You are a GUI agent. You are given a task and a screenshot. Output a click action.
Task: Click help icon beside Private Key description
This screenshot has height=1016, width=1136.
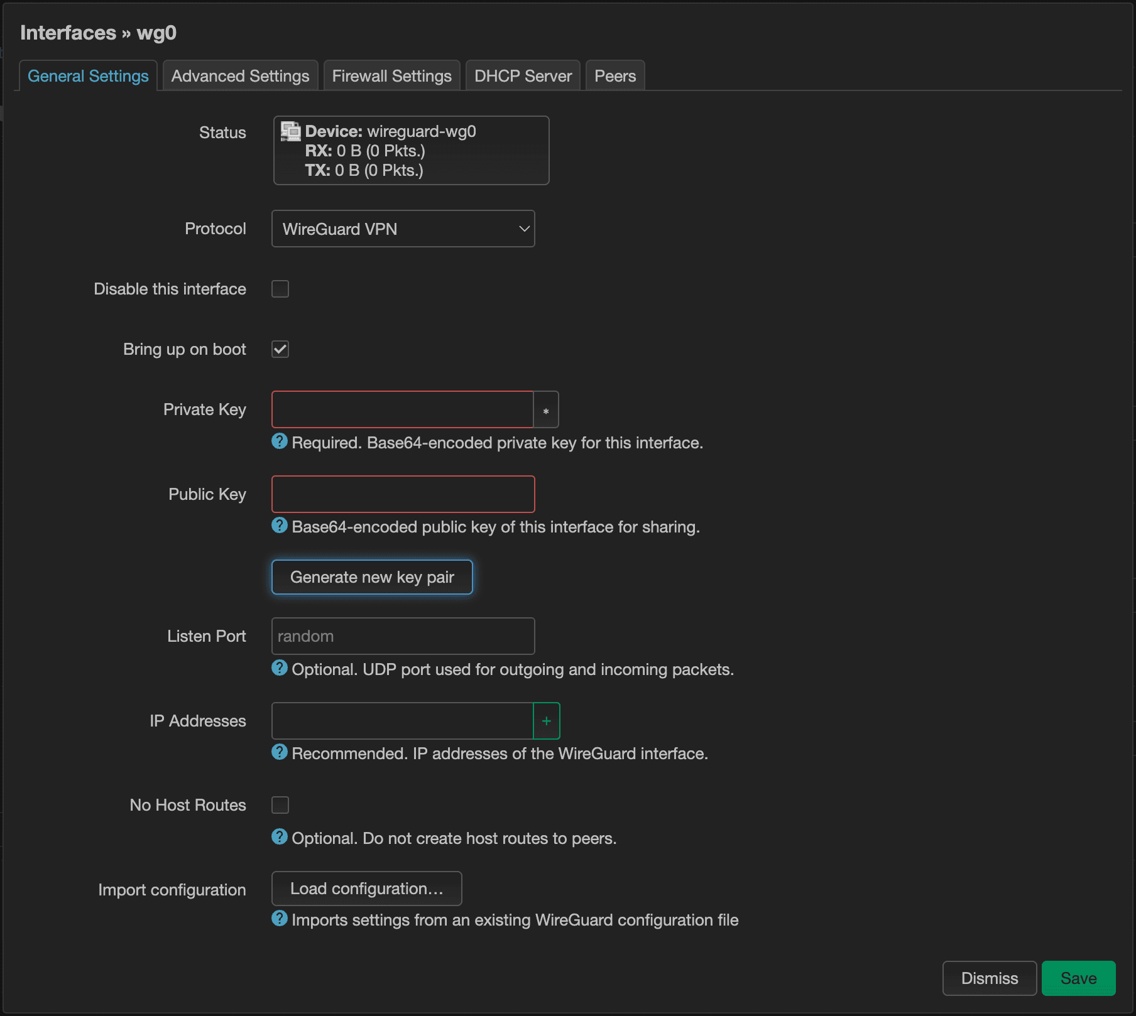[280, 441]
